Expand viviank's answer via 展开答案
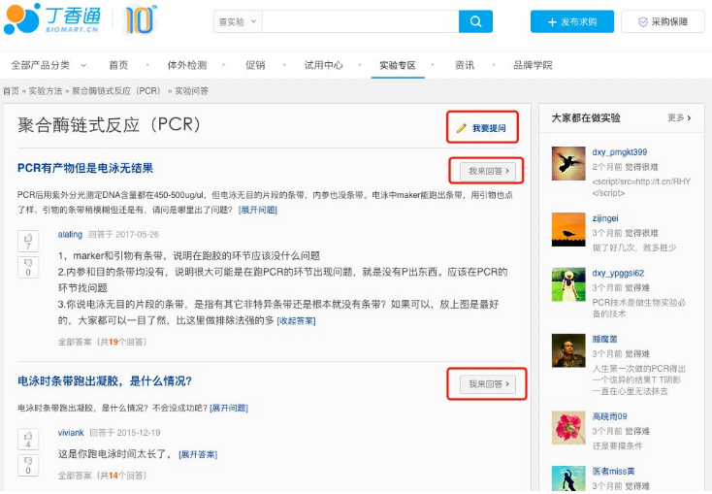712x494 pixels. click(x=198, y=454)
